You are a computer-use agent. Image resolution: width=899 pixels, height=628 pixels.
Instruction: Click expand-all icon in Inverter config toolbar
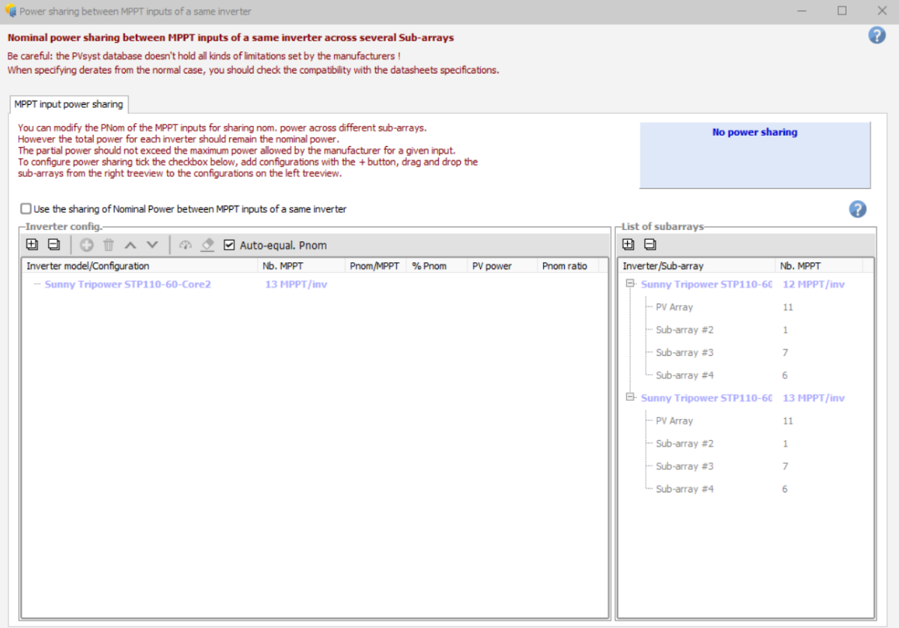[31, 245]
